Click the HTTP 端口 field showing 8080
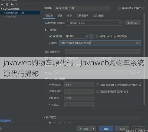Viewport: 148px width, 132px height. click(x=79, y=85)
